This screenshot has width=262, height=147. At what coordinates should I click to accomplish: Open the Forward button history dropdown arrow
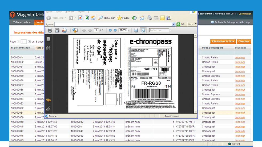(x=75, y=18)
